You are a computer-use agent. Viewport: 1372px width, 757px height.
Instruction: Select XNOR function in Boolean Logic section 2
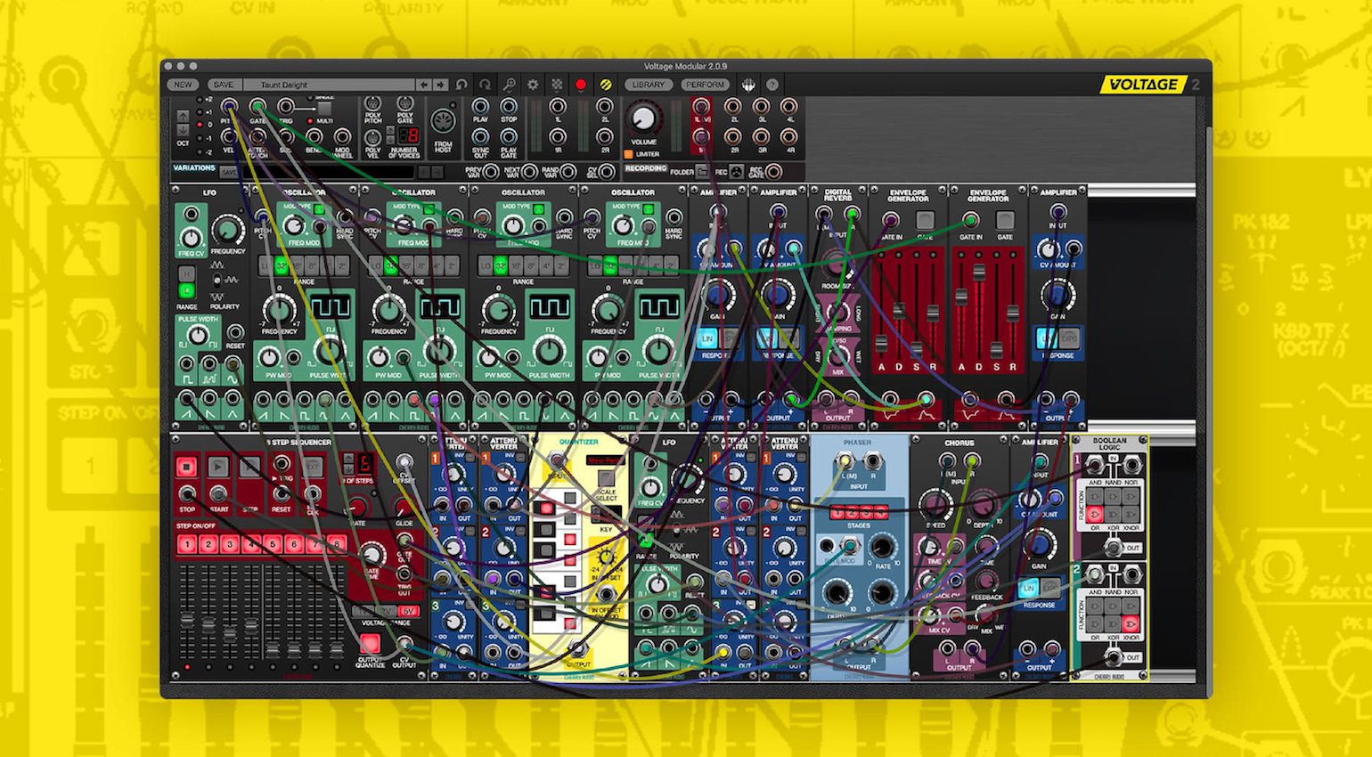tap(1131, 623)
